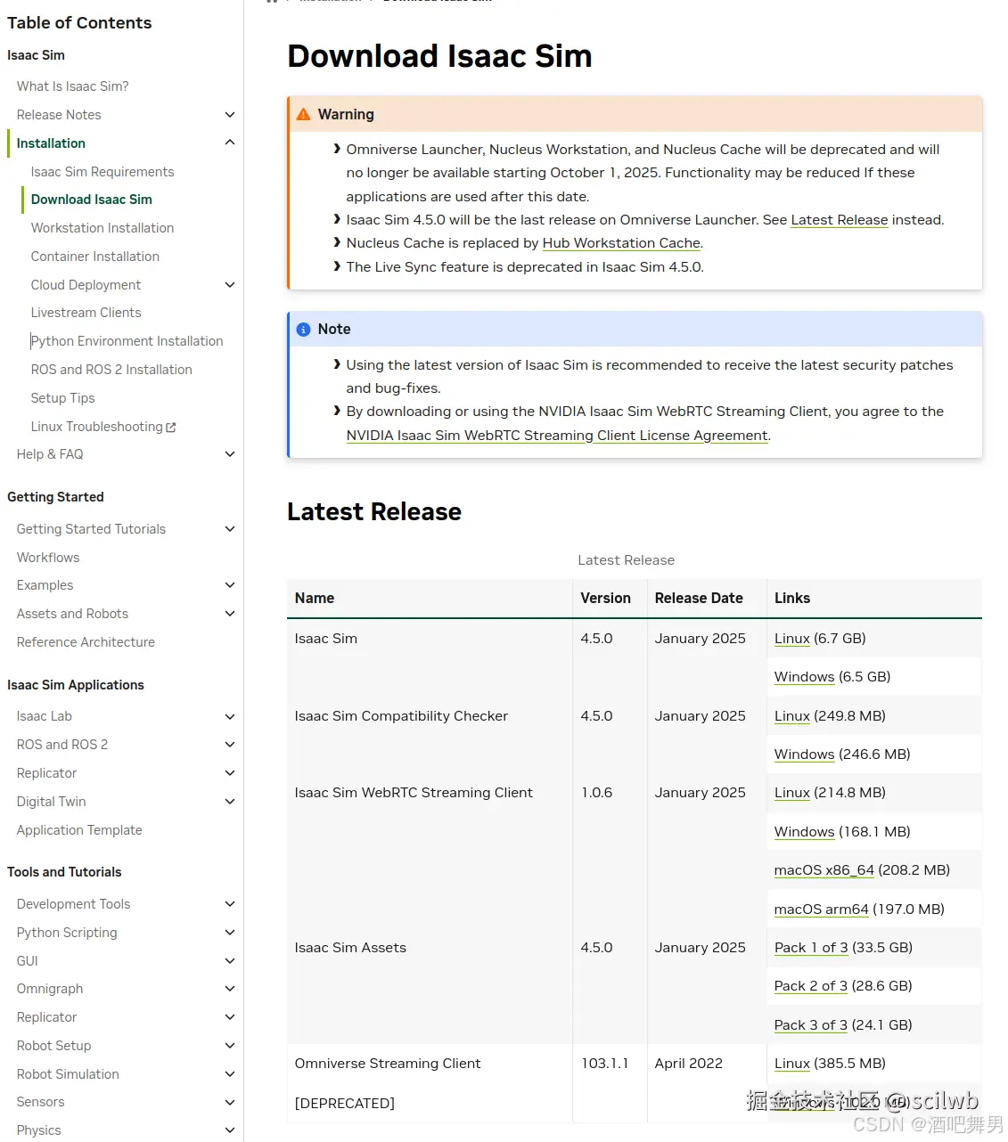
Task: Expand the Sensors section chevron
Action: 230,1102
